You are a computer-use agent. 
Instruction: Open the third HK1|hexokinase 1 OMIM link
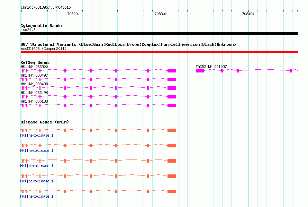coord(37,166)
